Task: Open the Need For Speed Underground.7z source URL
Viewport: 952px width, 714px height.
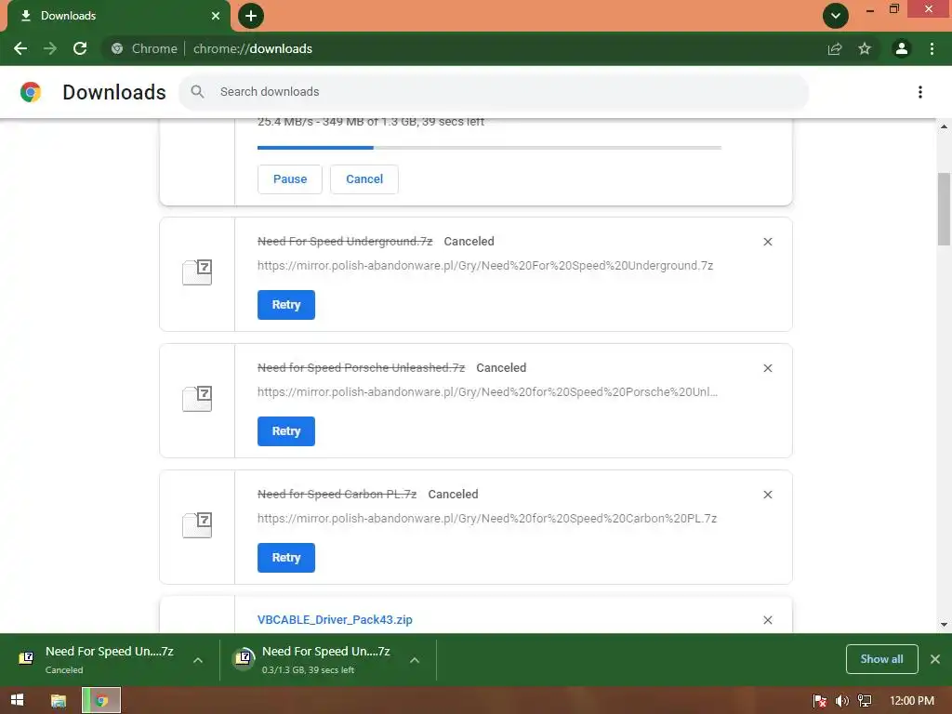Action: [485, 265]
